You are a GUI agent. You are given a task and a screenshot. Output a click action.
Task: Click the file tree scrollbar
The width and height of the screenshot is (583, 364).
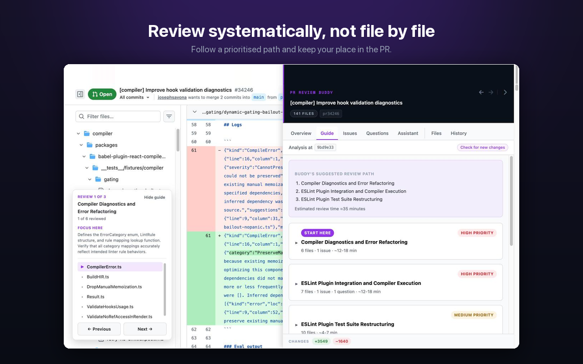click(x=178, y=140)
